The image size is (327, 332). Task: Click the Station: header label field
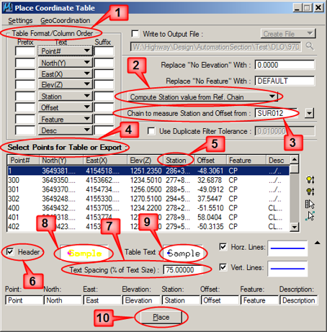click(x=181, y=300)
